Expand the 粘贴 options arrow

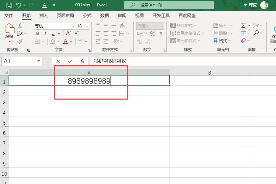point(10,41)
